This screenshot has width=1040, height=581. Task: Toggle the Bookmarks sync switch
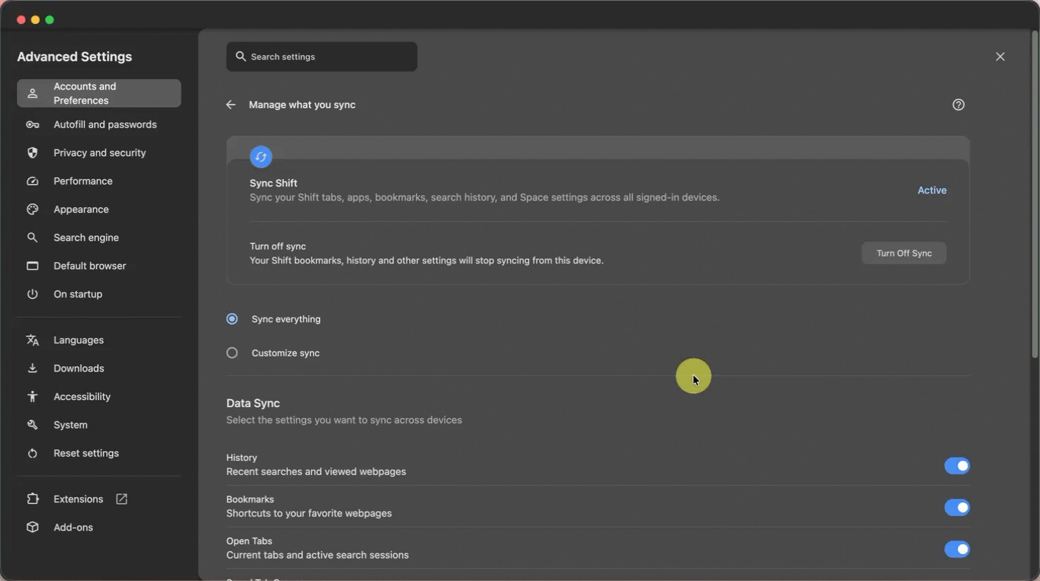957,507
